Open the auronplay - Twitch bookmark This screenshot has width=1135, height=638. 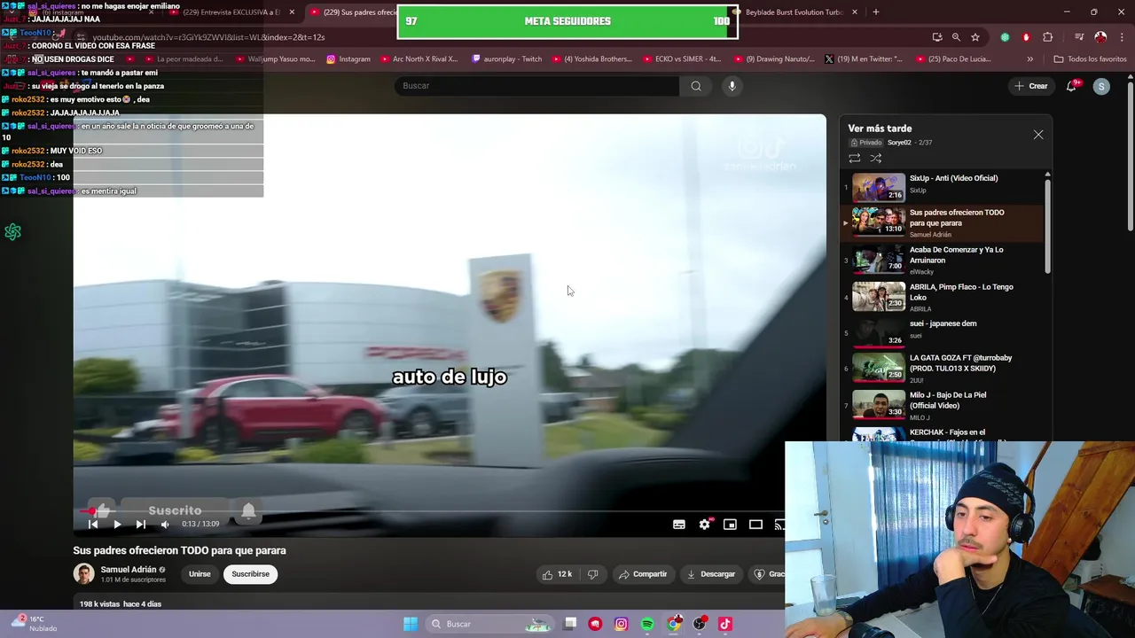[507, 59]
